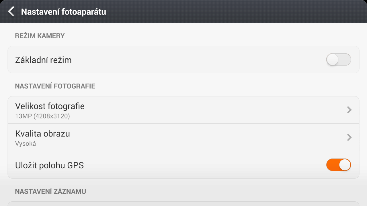This screenshot has width=367, height=206.
Task: Expand Kvalita obrazu using its chevron
Action: pos(349,137)
